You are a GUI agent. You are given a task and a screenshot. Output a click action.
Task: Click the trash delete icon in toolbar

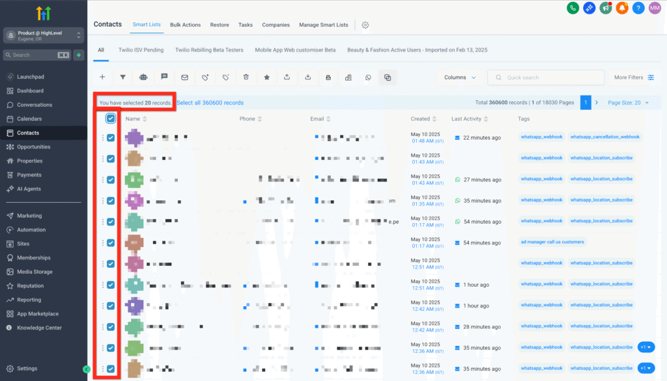click(x=246, y=77)
